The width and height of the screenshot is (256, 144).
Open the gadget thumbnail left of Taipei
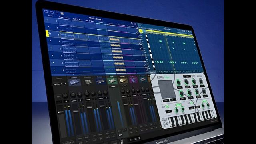tap(100, 81)
